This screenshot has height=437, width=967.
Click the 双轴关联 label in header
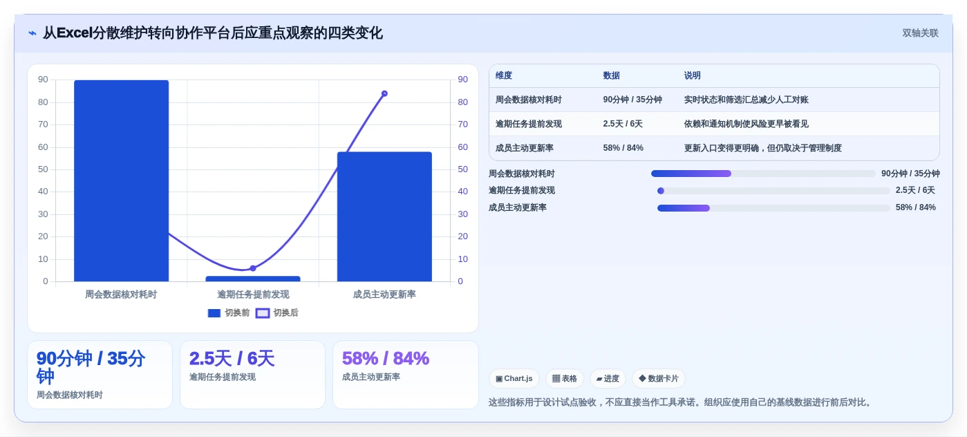pyautogui.click(x=920, y=33)
